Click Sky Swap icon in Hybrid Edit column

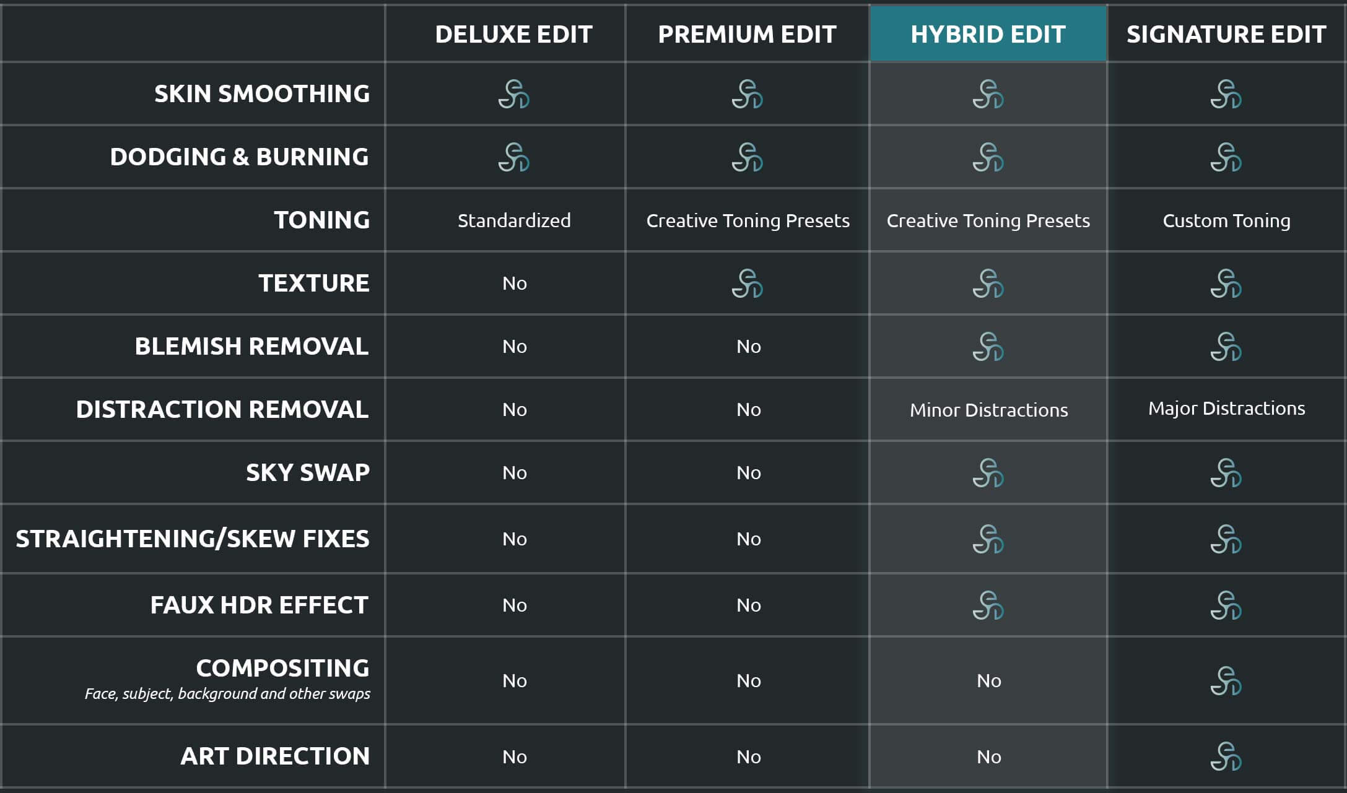click(x=988, y=473)
